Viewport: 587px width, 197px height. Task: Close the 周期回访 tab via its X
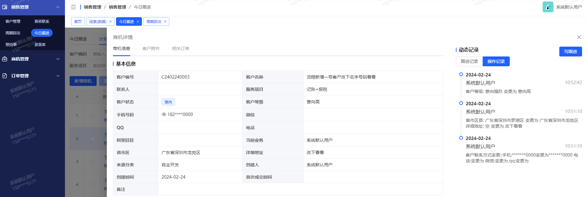[x=165, y=21]
